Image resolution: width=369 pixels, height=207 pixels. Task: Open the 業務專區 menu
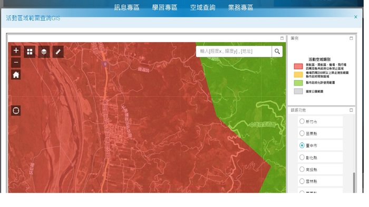coord(240,7)
